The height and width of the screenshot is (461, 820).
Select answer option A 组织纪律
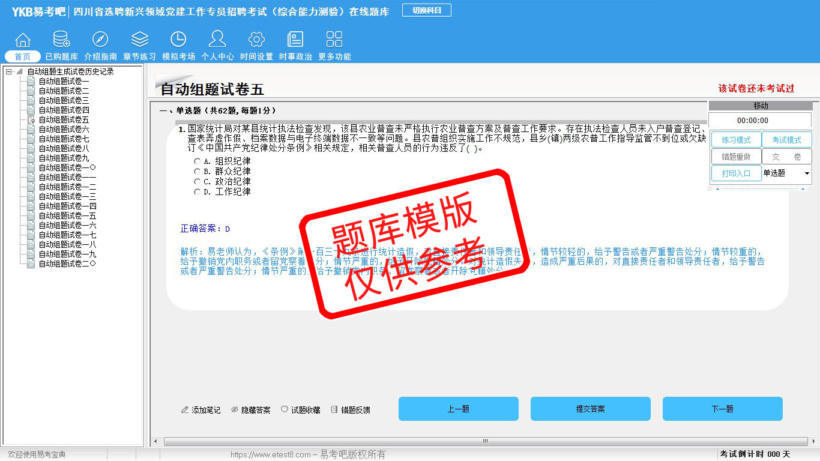pos(197,161)
